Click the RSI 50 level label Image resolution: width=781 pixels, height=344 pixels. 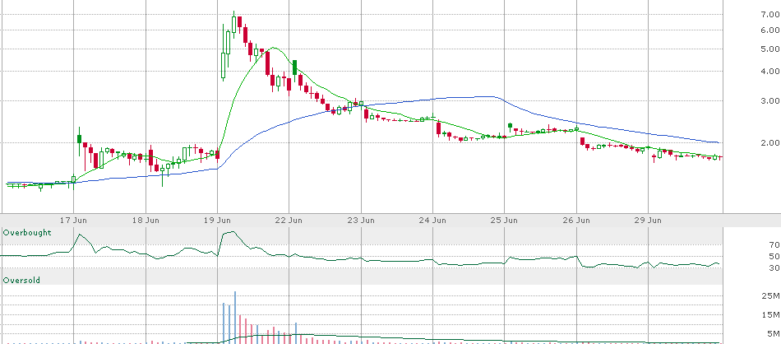click(774, 256)
